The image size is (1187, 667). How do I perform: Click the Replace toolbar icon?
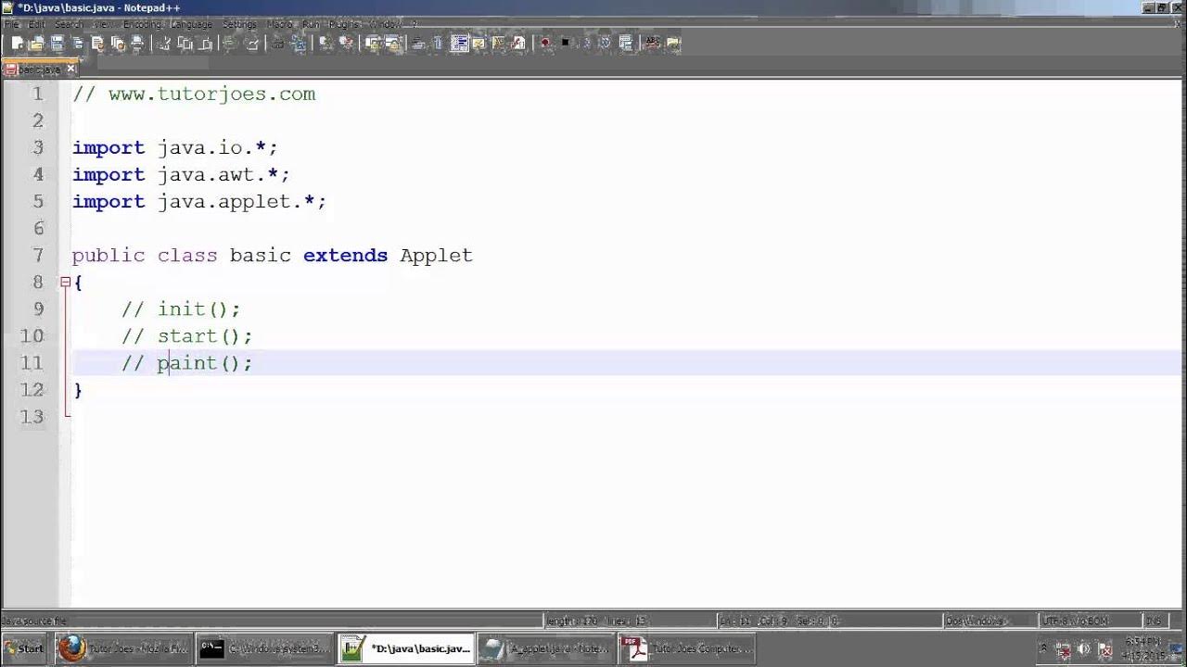tap(299, 43)
